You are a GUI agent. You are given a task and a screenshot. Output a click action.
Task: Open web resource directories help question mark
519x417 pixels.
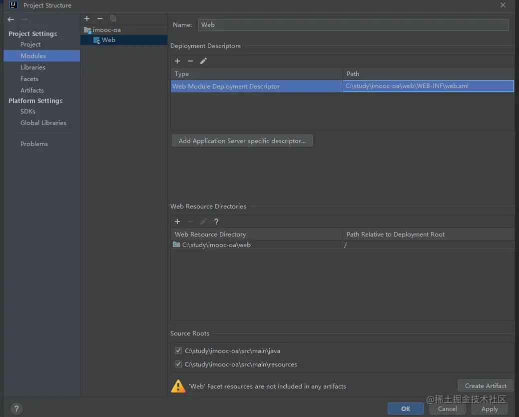coord(216,221)
